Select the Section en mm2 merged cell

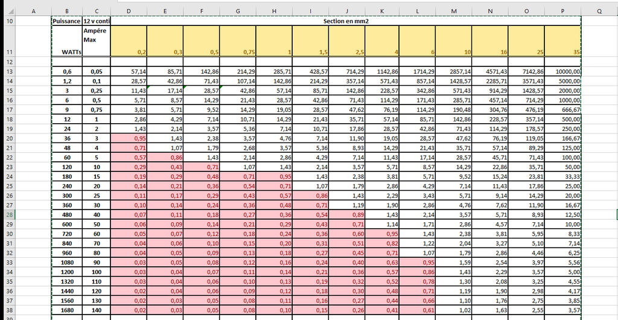346,21
